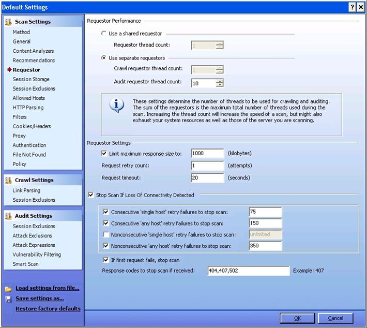Toggle Stop Scan If Loss Of Connectivity

tap(91, 195)
